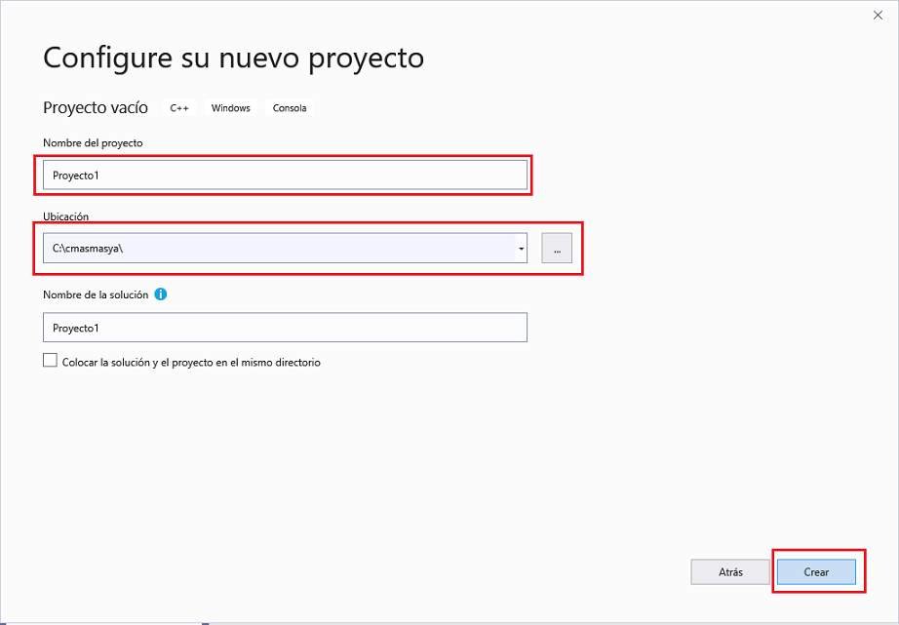
Task: Click the Consola project type tag
Action: (x=290, y=108)
